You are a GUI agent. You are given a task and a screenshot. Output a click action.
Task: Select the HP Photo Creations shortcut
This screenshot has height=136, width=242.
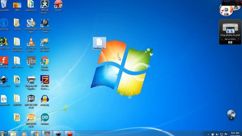point(45,45)
